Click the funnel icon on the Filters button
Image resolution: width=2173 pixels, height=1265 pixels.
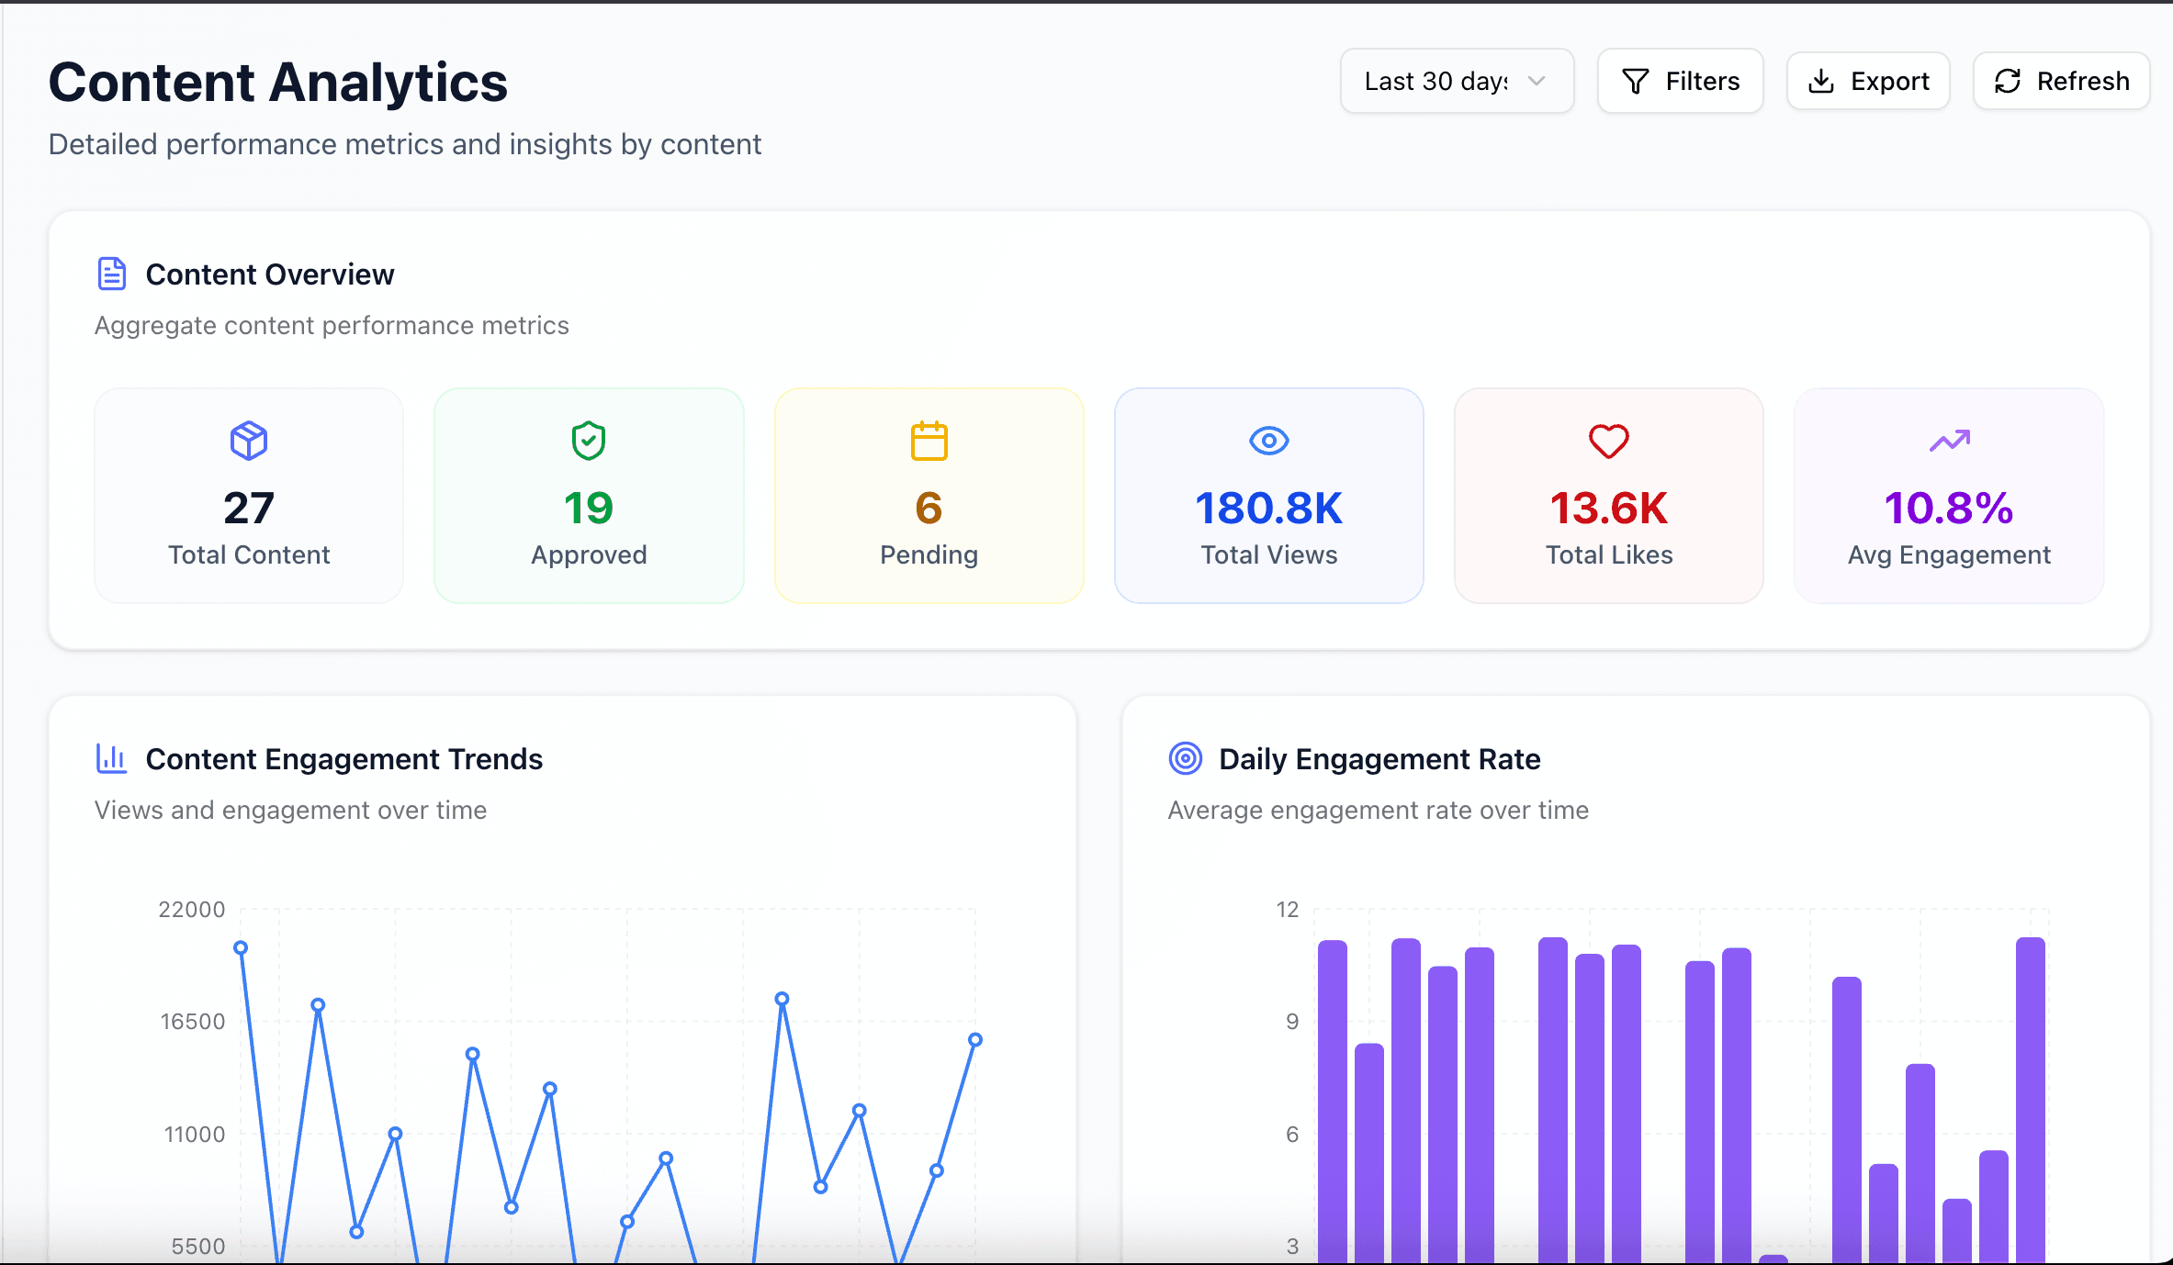pyautogui.click(x=1636, y=81)
